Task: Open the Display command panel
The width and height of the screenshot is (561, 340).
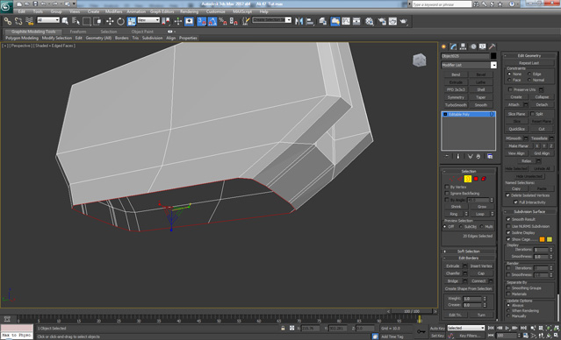Action: coord(483,46)
